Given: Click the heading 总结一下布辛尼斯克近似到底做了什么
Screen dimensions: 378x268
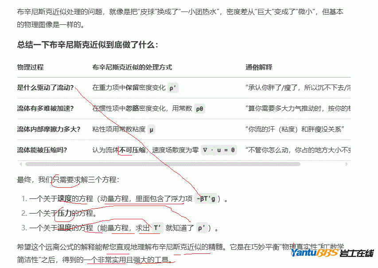Looking at the screenshot, I should pyautogui.click(x=87, y=45).
